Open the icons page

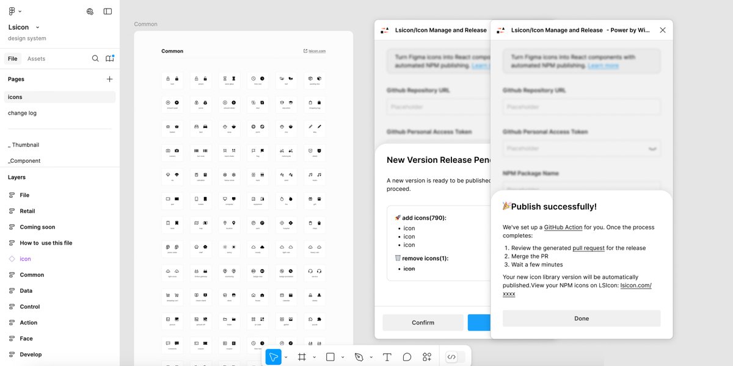60,97
